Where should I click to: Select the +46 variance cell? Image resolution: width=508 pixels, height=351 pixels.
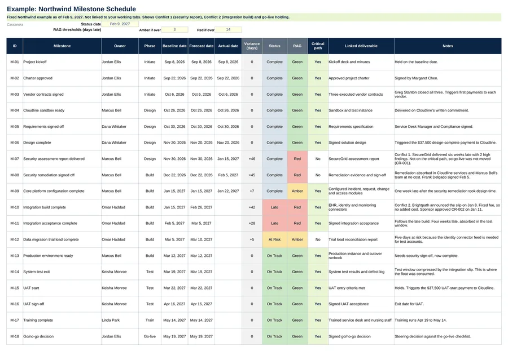(252, 158)
